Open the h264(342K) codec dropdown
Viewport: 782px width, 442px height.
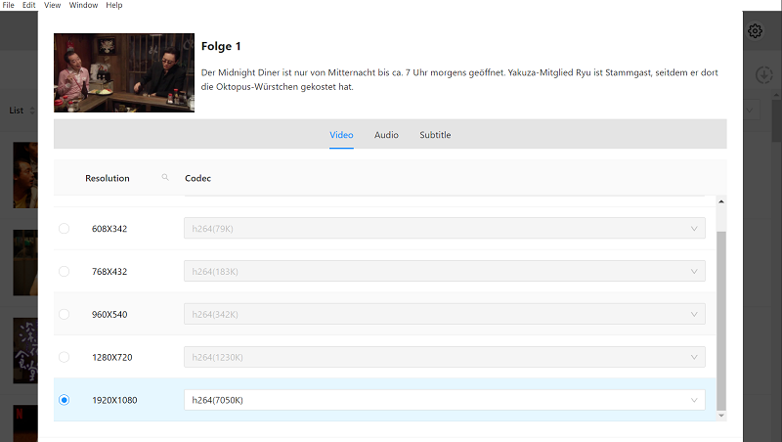point(445,314)
